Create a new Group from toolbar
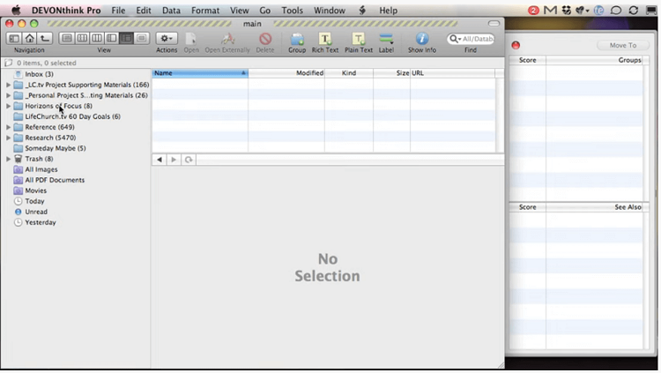Image resolution: width=661 pixels, height=373 pixels. pos(297,40)
